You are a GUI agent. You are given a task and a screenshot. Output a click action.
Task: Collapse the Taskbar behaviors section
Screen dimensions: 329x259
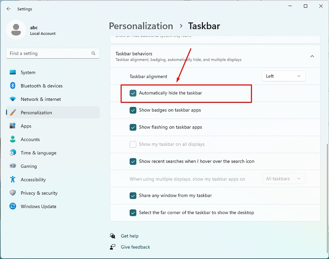click(x=312, y=56)
